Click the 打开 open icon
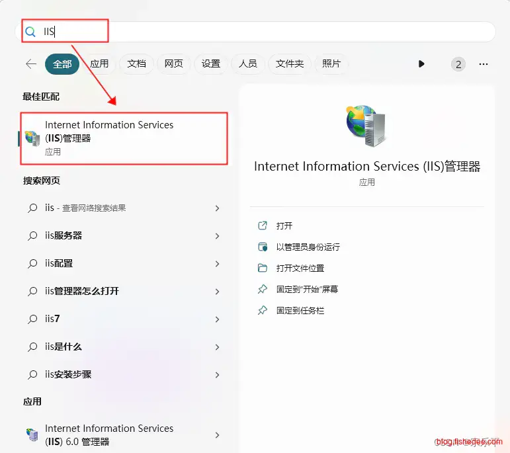This screenshot has width=510, height=453. click(x=263, y=226)
